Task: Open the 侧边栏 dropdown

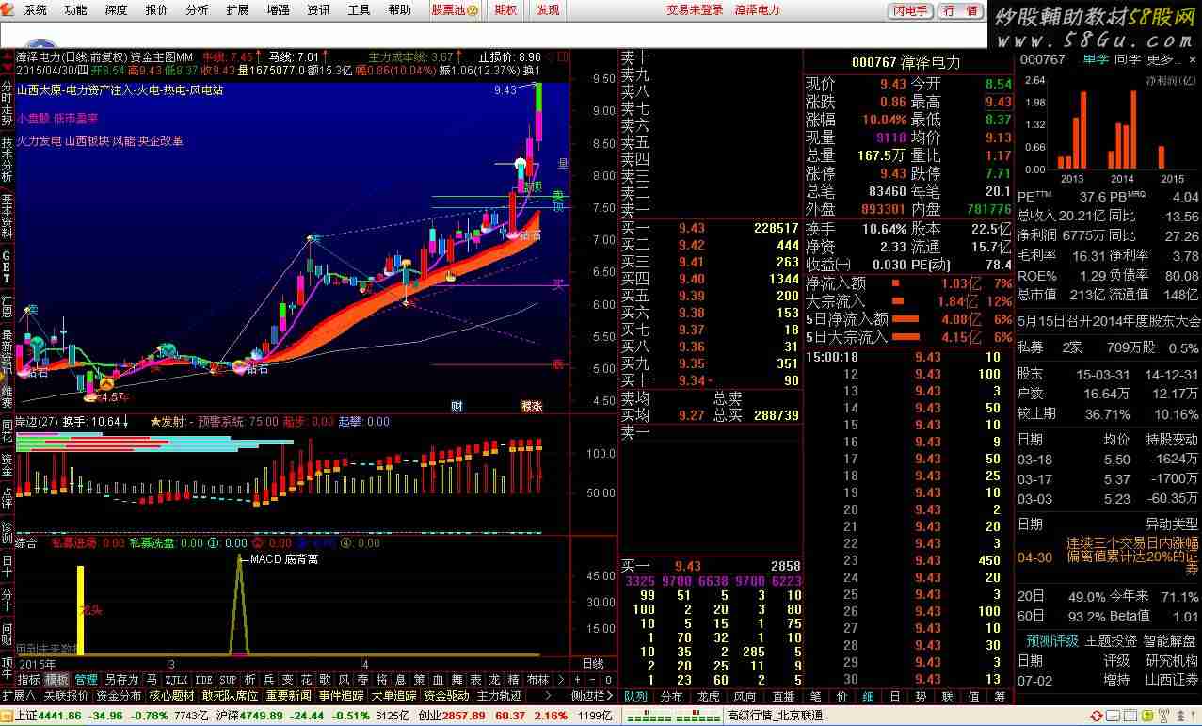Action: point(593,696)
